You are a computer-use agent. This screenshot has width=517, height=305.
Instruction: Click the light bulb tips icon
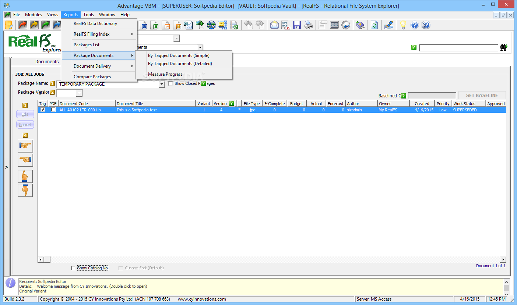(403, 25)
